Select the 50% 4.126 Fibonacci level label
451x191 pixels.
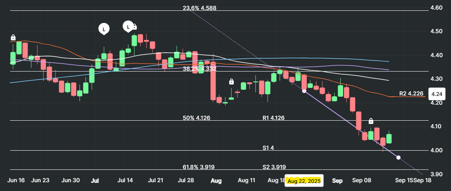point(196,118)
